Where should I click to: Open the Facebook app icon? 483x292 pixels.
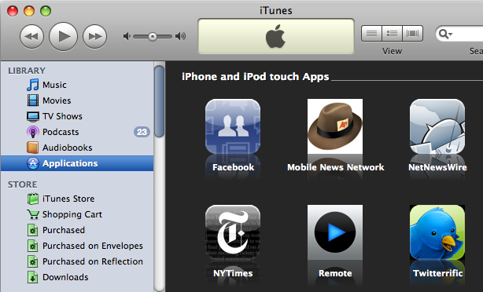233,126
